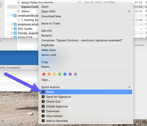Screen dimensions: 147x126
Task: Collapse the emailuser folder
Action: coord(12,16)
